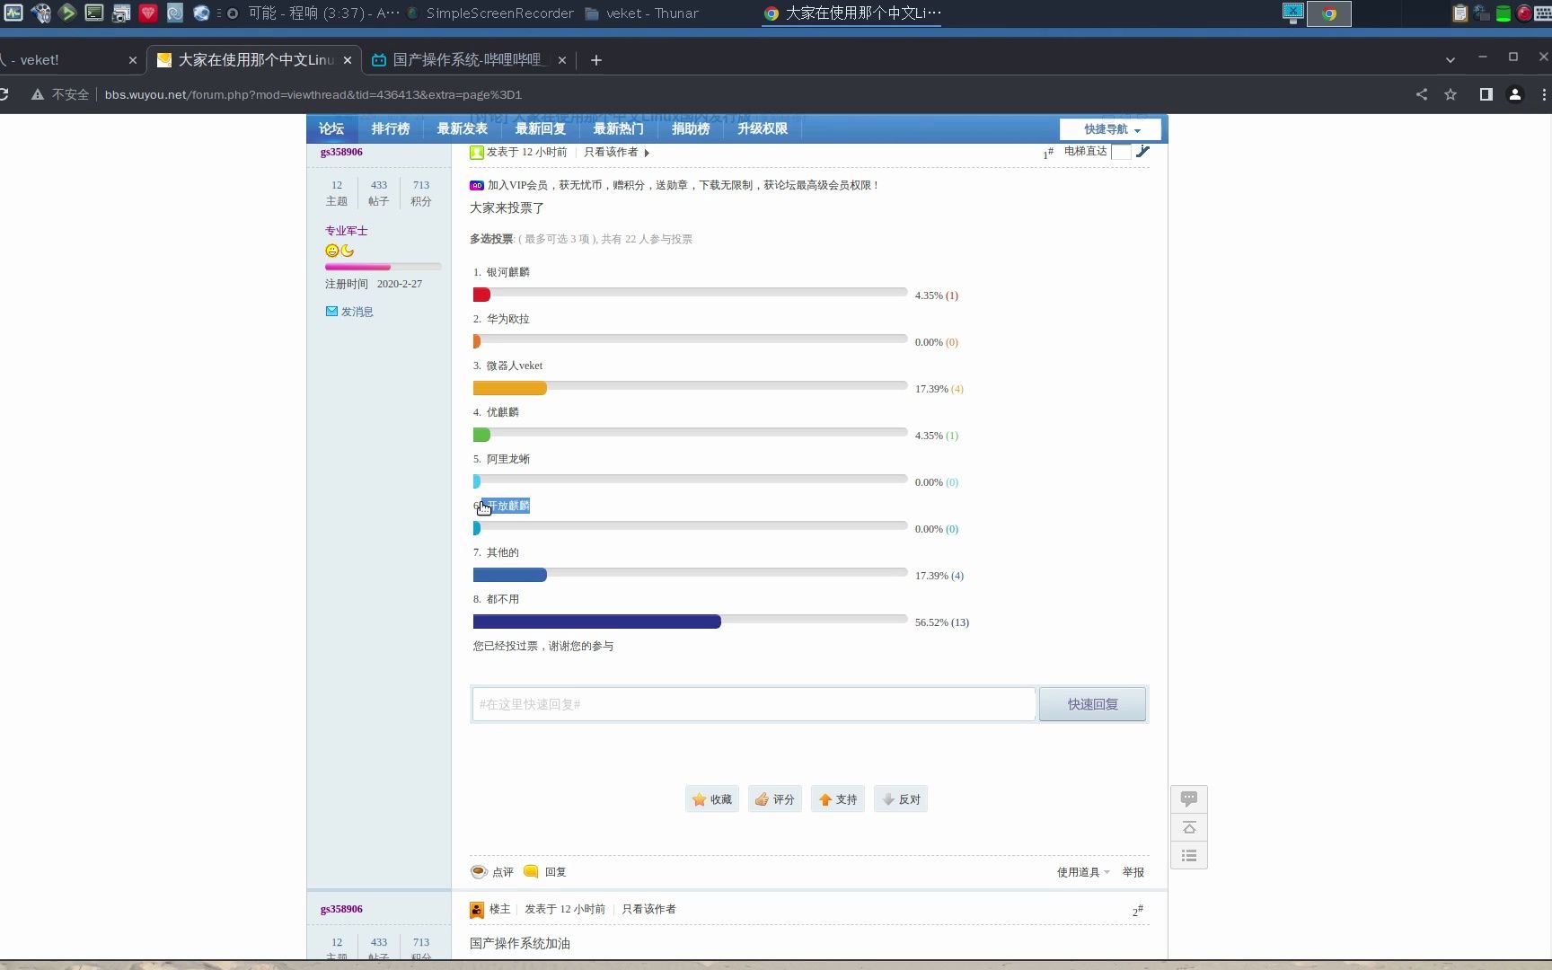Click the red record tray icon

pos(1524,13)
